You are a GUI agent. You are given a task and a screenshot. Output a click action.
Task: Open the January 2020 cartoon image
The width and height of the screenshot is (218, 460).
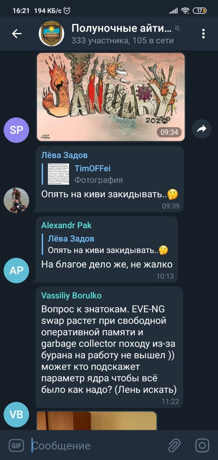(x=111, y=97)
